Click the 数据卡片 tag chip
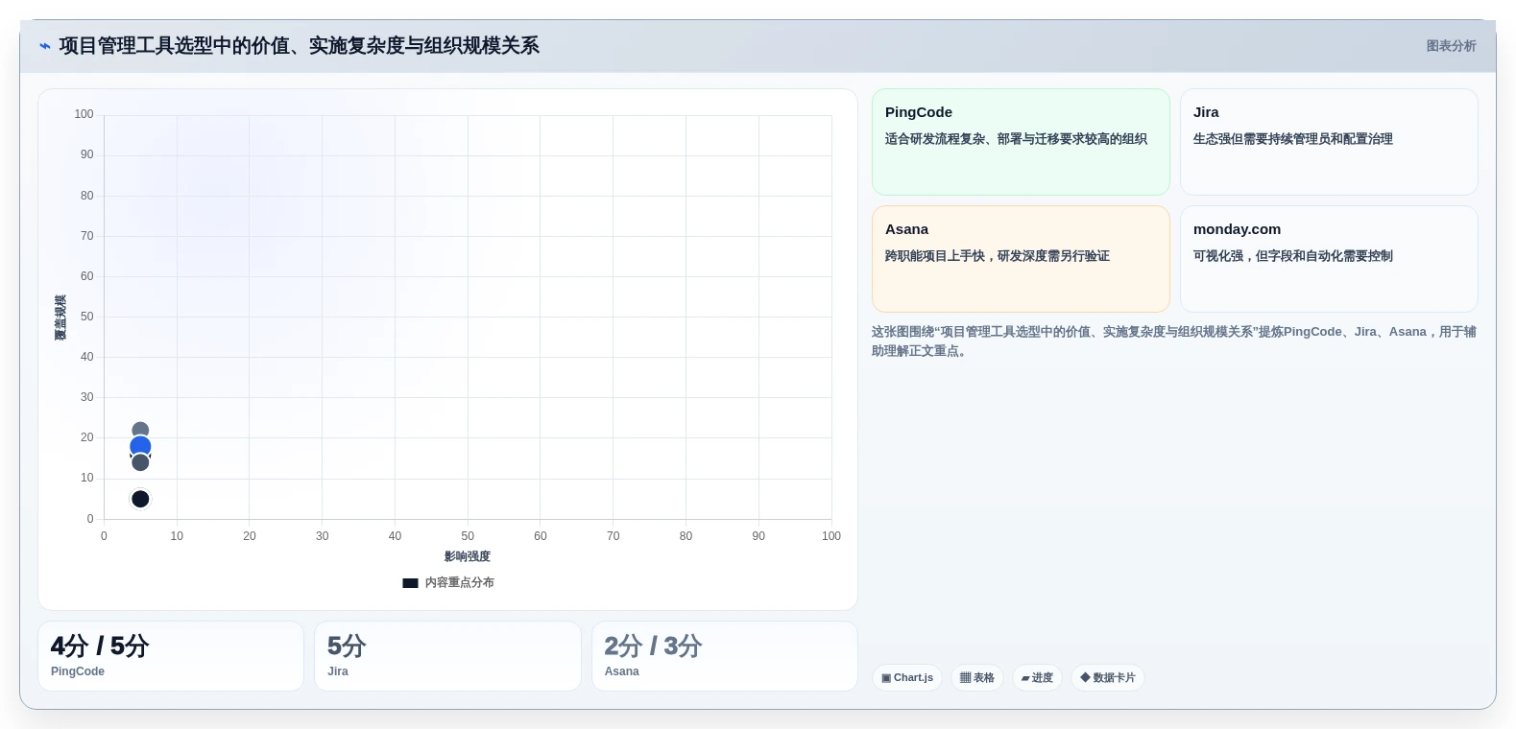This screenshot has height=729, width=1516. (1108, 677)
